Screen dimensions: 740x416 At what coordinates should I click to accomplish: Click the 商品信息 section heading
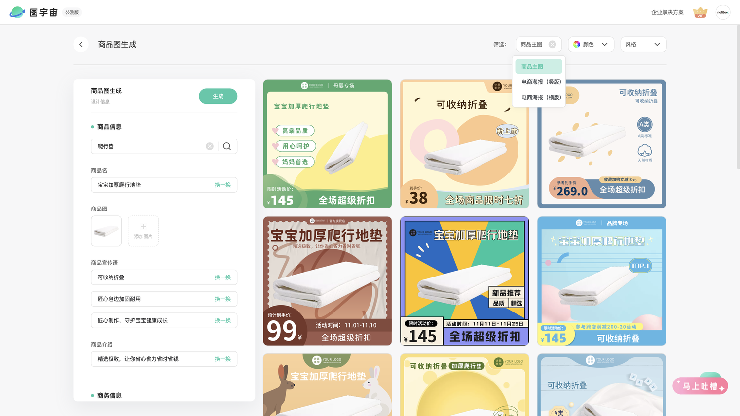pyautogui.click(x=109, y=127)
